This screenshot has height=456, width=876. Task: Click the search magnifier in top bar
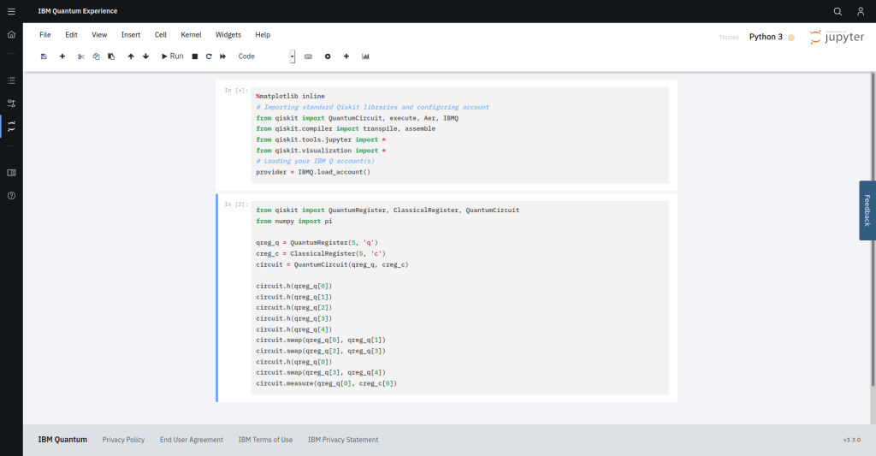point(838,11)
